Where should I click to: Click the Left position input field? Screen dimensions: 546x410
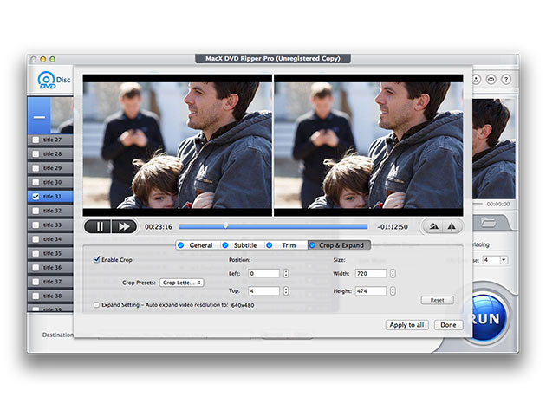point(264,273)
